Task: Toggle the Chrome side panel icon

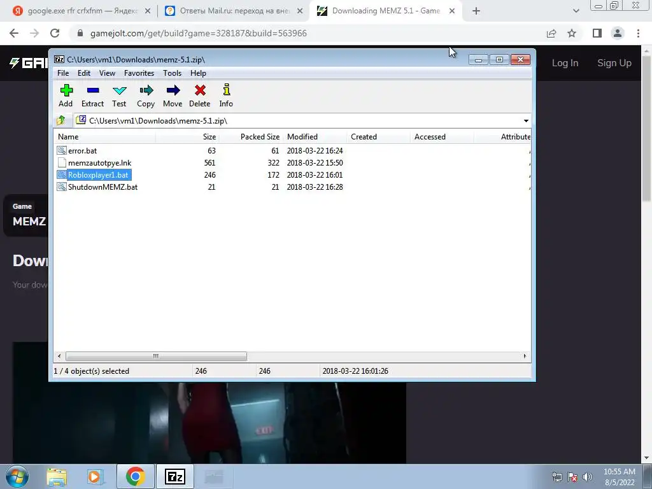Action: pos(597,33)
